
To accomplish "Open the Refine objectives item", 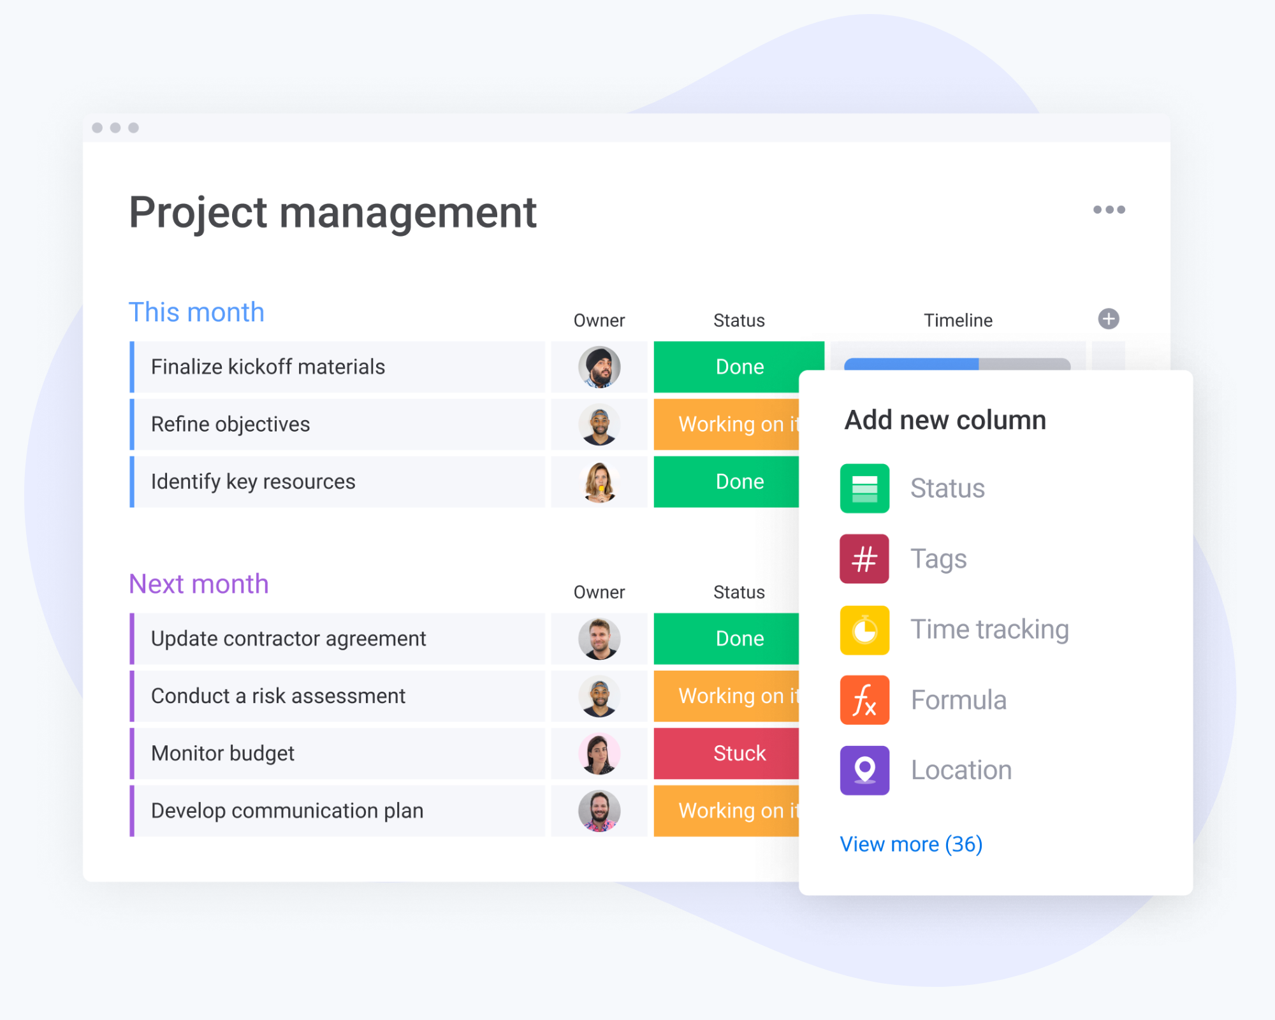I will [x=338, y=425].
